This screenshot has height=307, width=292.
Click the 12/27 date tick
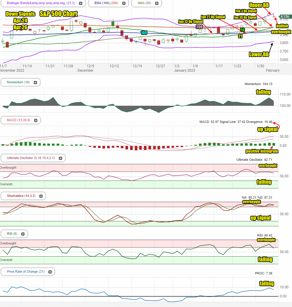(160, 66)
